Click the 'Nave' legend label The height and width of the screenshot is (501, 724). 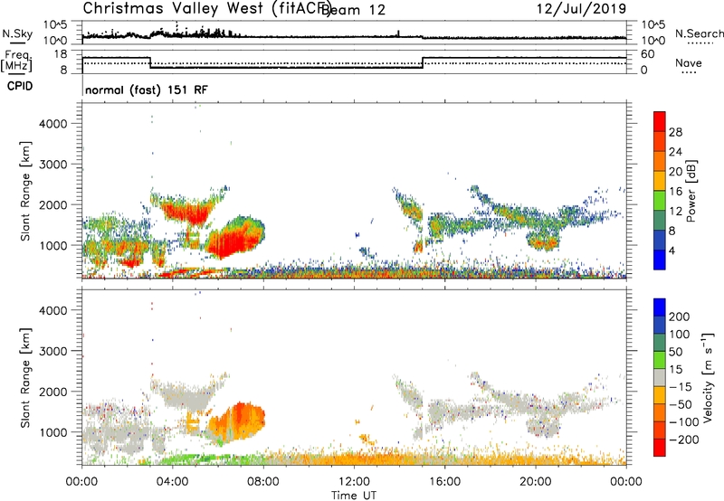coord(689,62)
